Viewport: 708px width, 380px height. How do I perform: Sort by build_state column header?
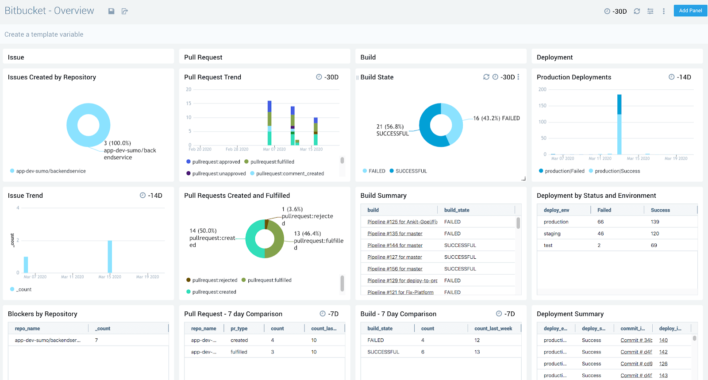click(457, 210)
